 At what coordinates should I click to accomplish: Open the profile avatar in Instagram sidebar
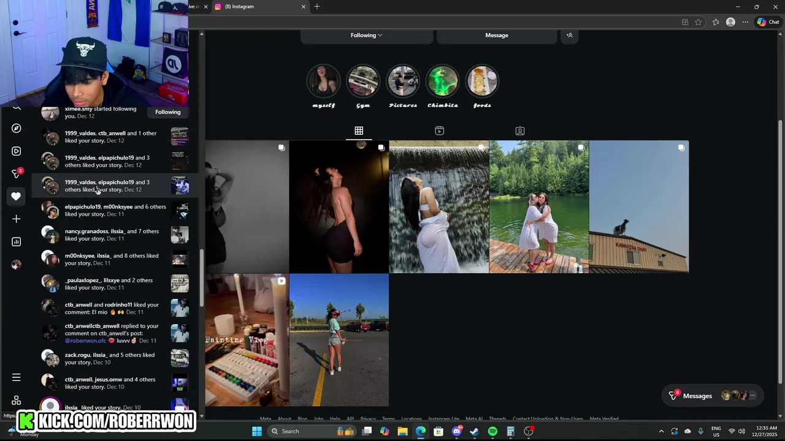click(17, 265)
